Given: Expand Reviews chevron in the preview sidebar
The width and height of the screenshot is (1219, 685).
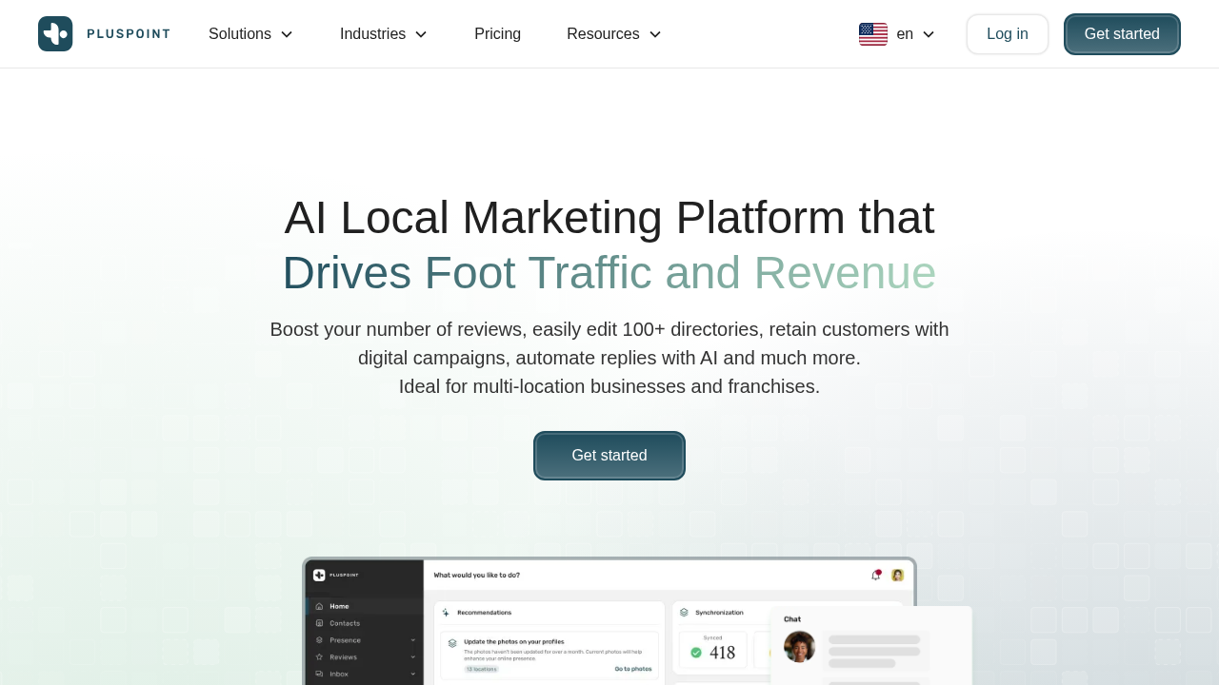Looking at the screenshot, I should [x=413, y=656].
